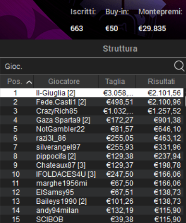
Task: Sort by Giocatore column header
Action: tap(64, 81)
